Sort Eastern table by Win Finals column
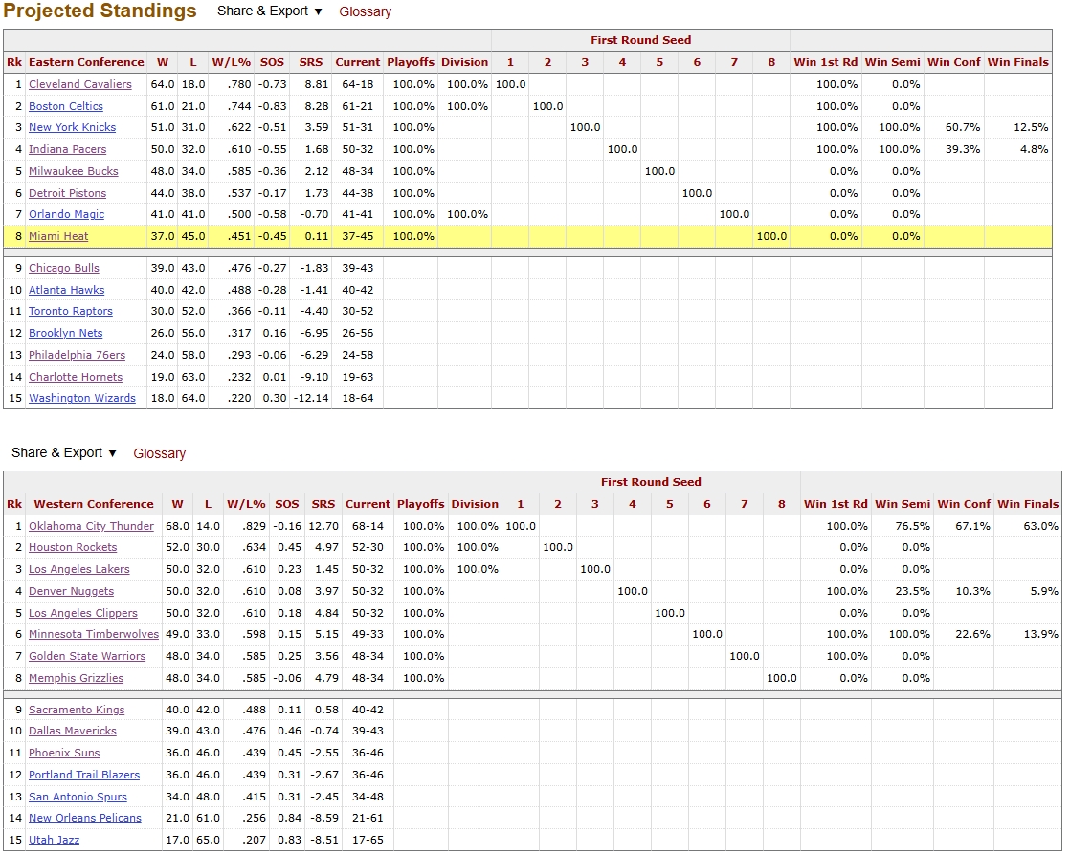1070x855 pixels. coord(1017,62)
